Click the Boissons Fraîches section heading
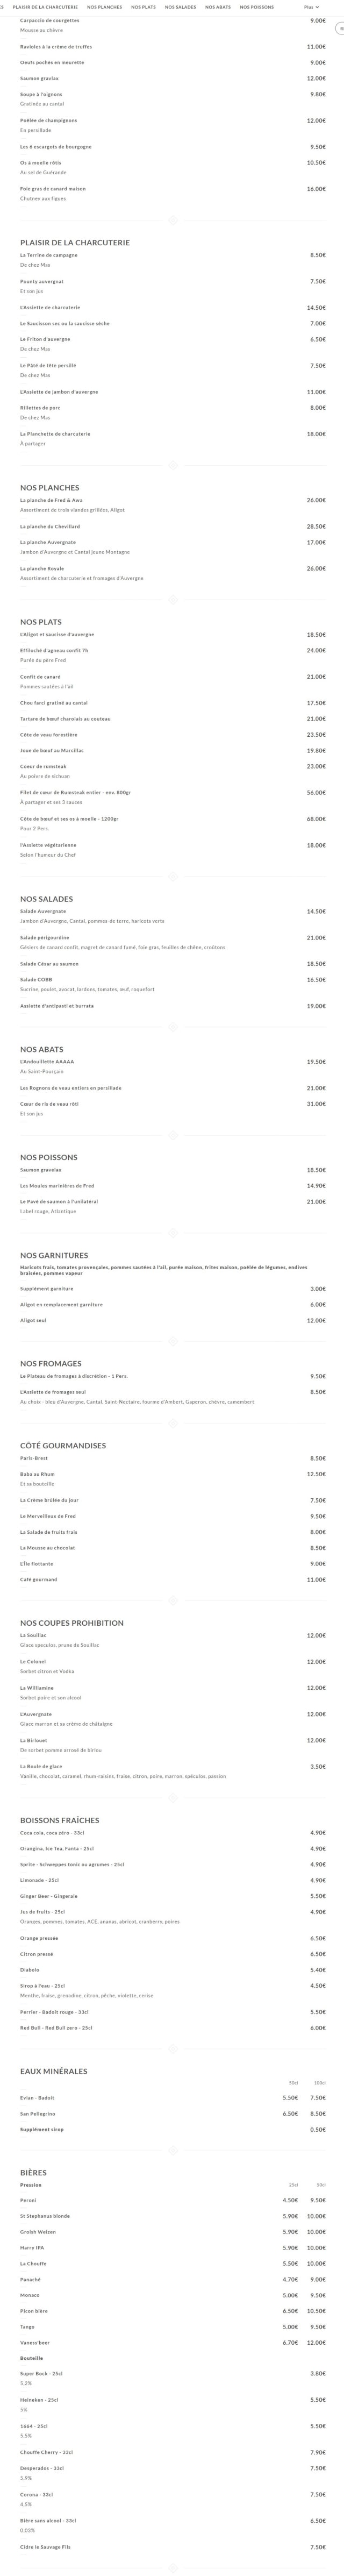This screenshot has height=2576, width=344. (x=60, y=1820)
